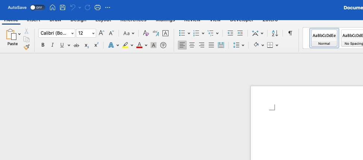Select the Format Painter brush icon
The height and width of the screenshot is (160, 363).
26,47
